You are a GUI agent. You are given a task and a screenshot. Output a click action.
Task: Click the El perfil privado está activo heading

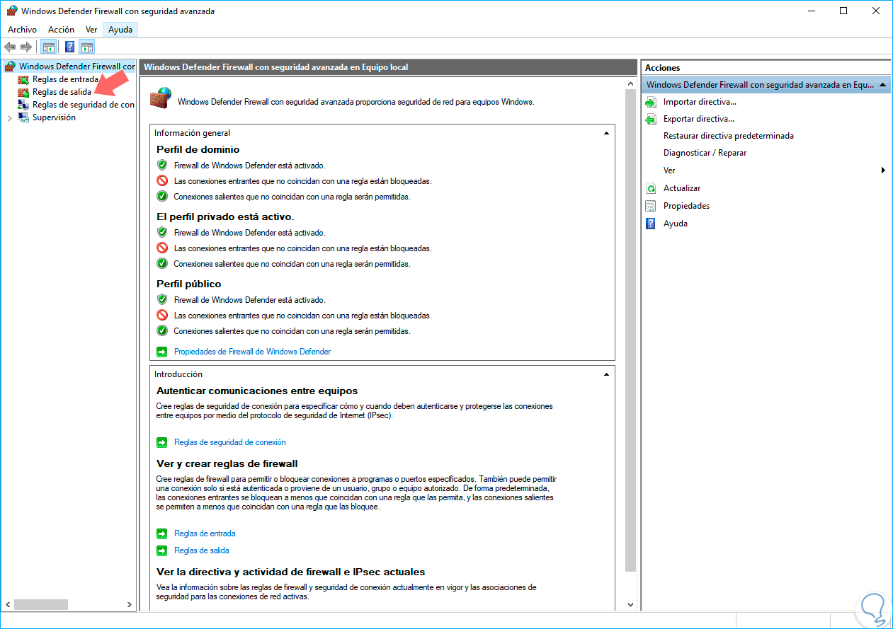point(224,217)
